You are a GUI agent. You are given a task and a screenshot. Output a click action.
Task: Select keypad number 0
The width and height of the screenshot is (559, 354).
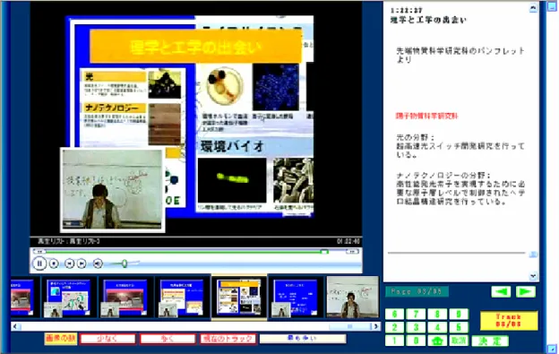[x=416, y=341]
